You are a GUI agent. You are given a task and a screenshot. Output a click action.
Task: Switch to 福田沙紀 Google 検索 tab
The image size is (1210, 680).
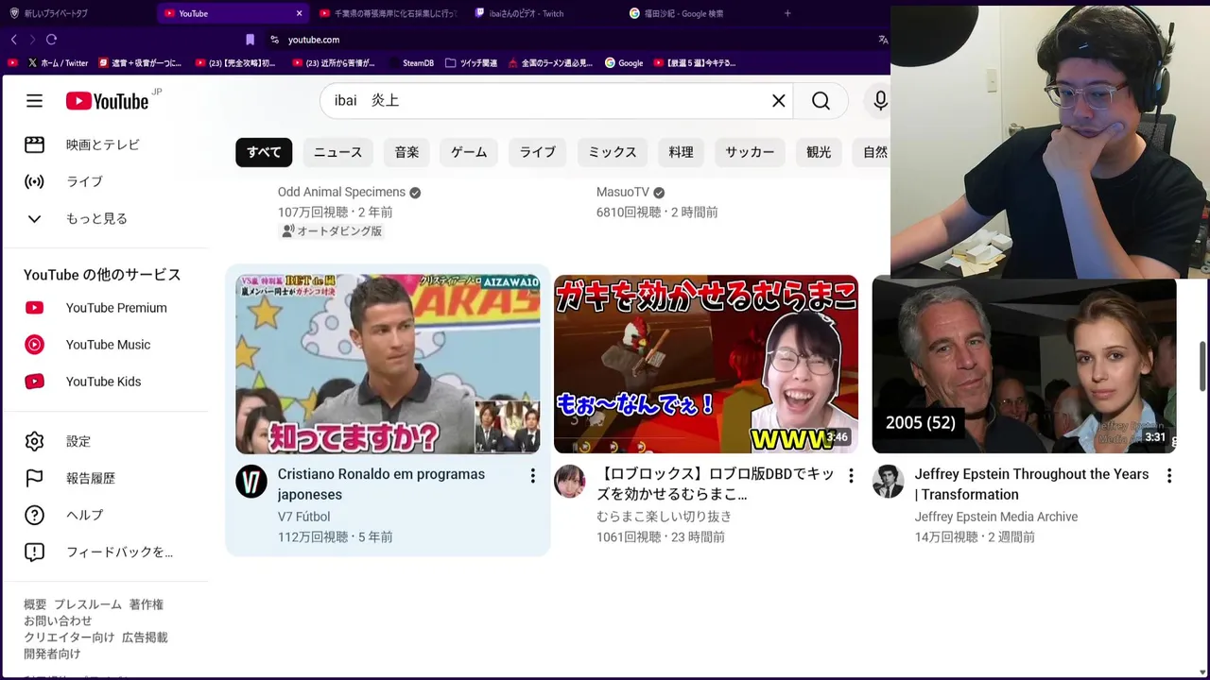pyautogui.click(x=698, y=13)
